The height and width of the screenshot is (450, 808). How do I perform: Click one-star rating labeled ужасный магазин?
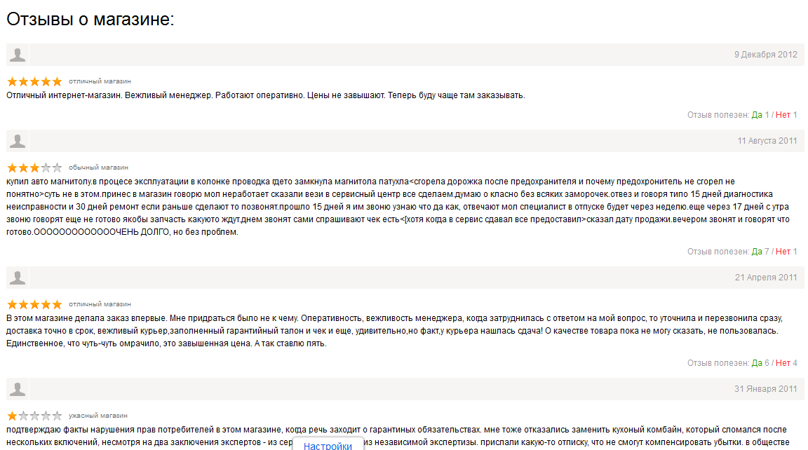(34, 416)
